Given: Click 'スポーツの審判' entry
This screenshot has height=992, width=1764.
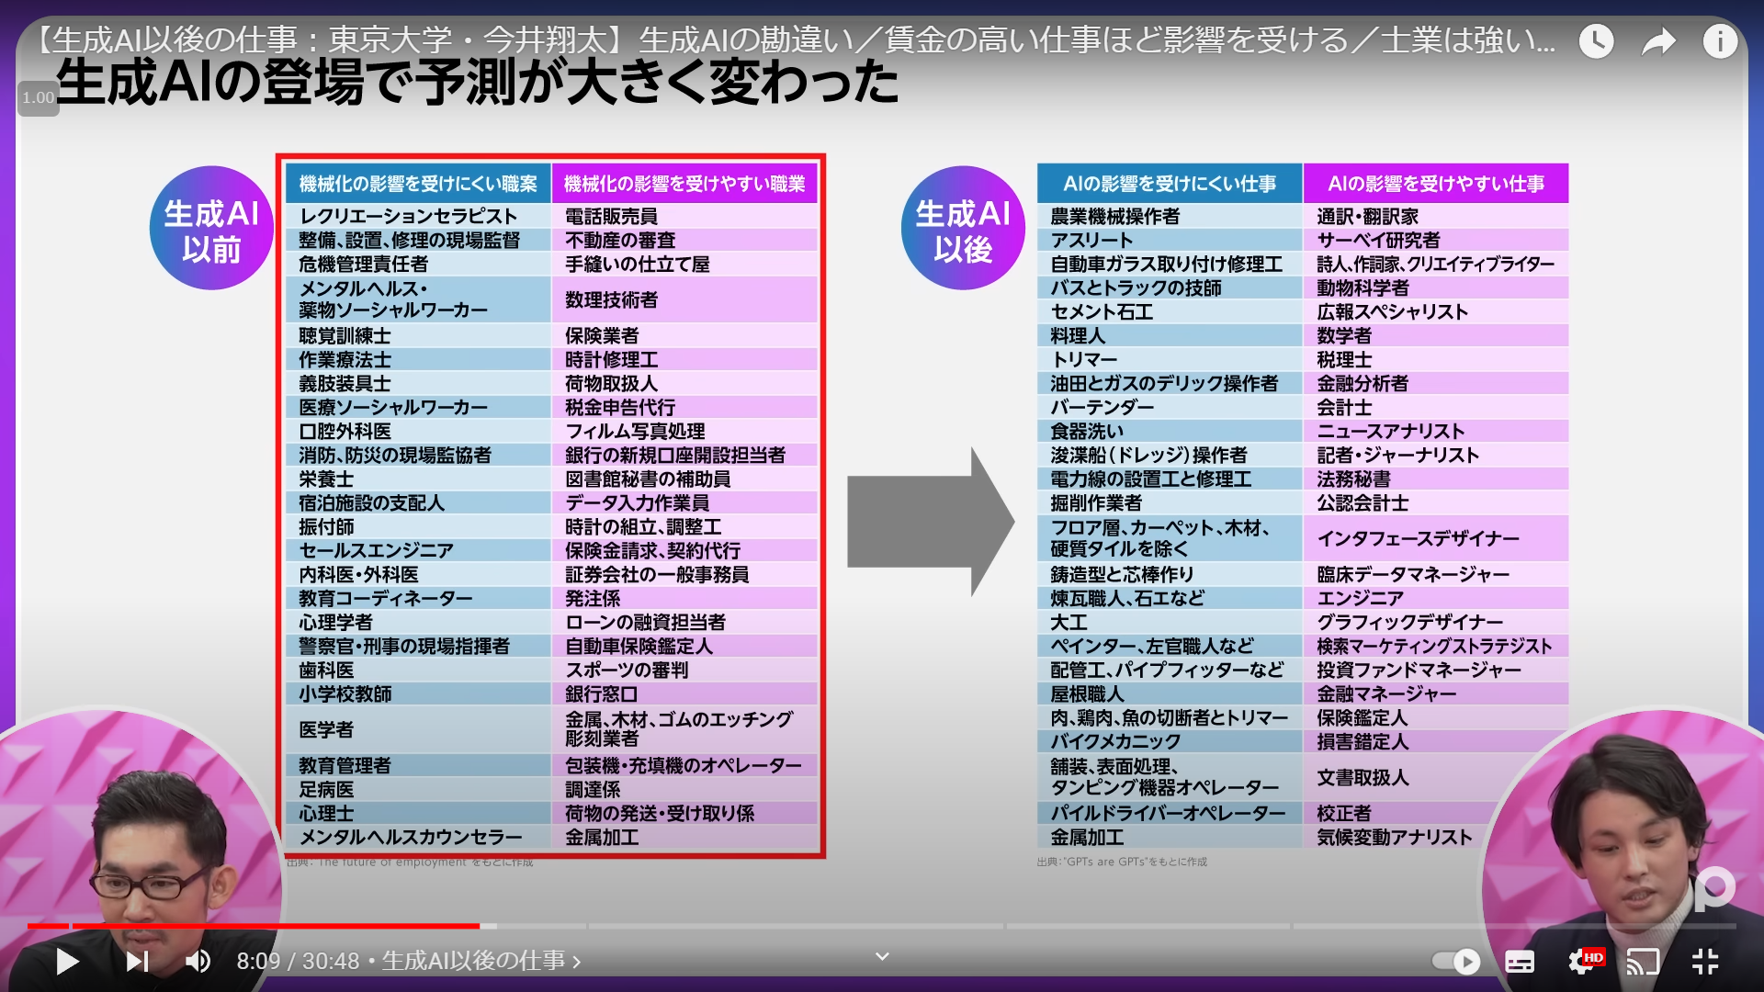Looking at the screenshot, I should [627, 670].
